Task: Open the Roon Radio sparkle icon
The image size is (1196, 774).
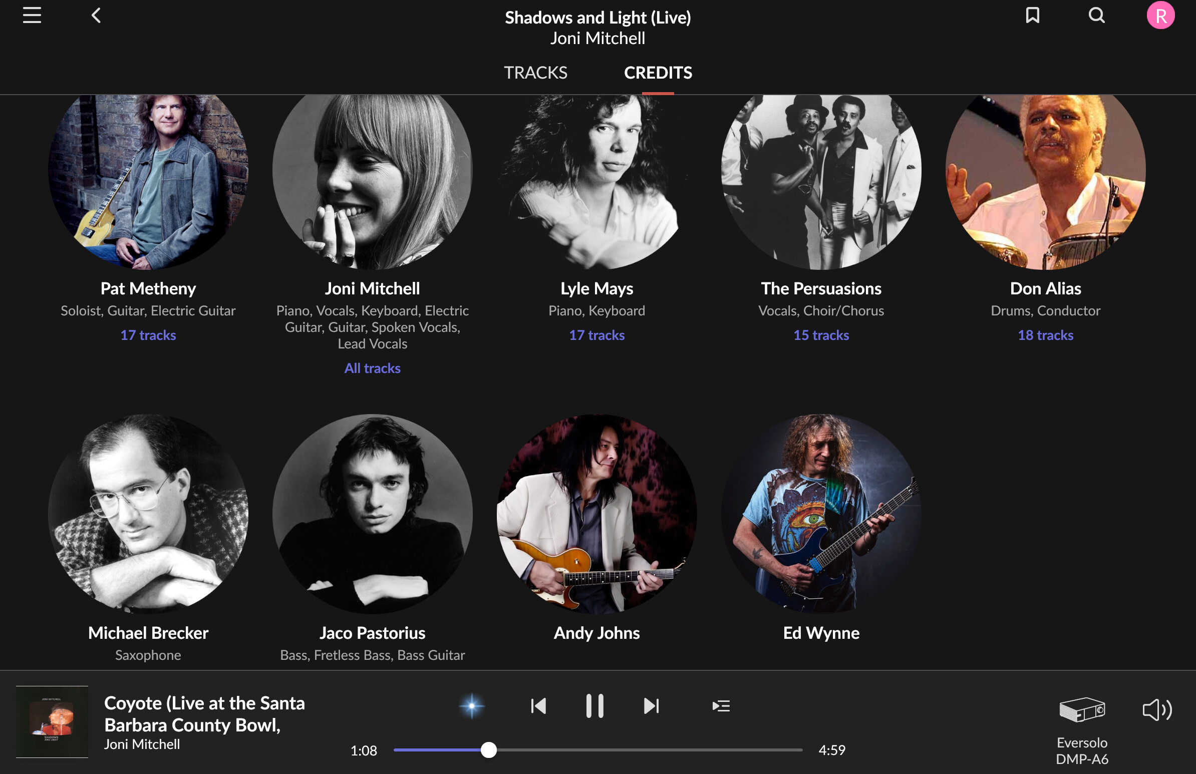Action: click(472, 706)
